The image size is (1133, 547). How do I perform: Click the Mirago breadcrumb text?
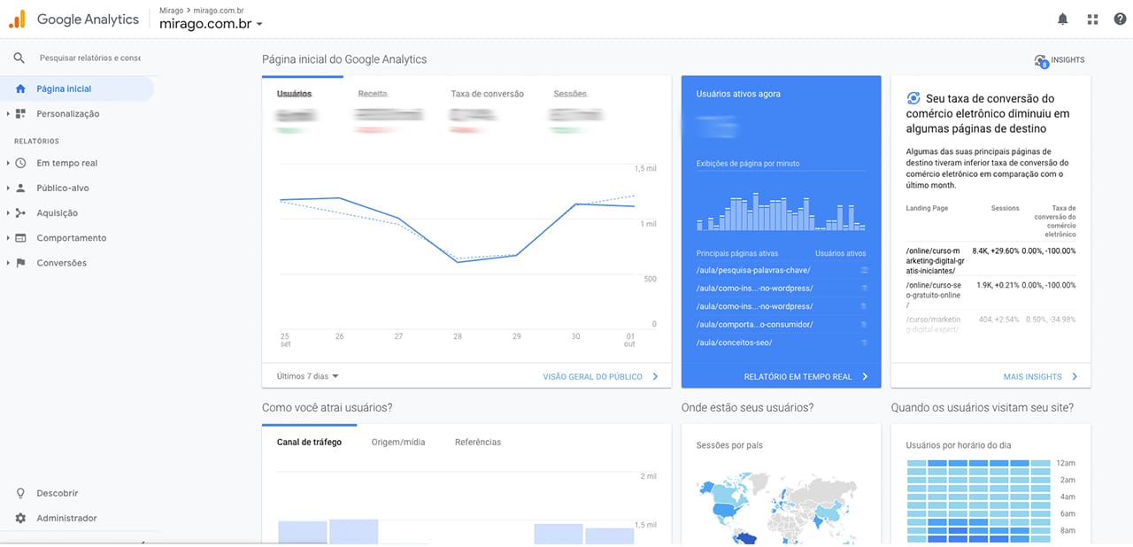[x=172, y=11]
